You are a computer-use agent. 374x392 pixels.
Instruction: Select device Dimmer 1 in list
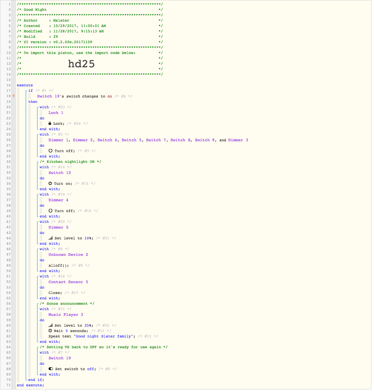pos(58,140)
